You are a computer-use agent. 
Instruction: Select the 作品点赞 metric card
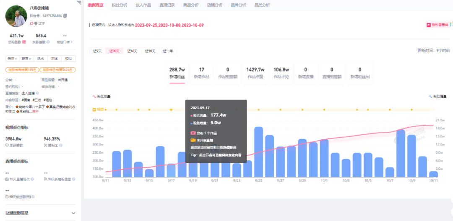pyautogui.click(x=255, y=72)
